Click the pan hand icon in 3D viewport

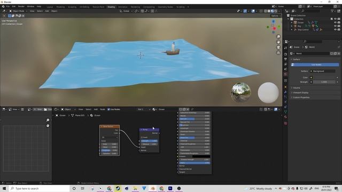[278, 42]
